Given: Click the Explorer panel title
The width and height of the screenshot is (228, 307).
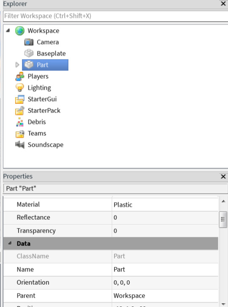Looking at the screenshot, I should pos(15,4).
